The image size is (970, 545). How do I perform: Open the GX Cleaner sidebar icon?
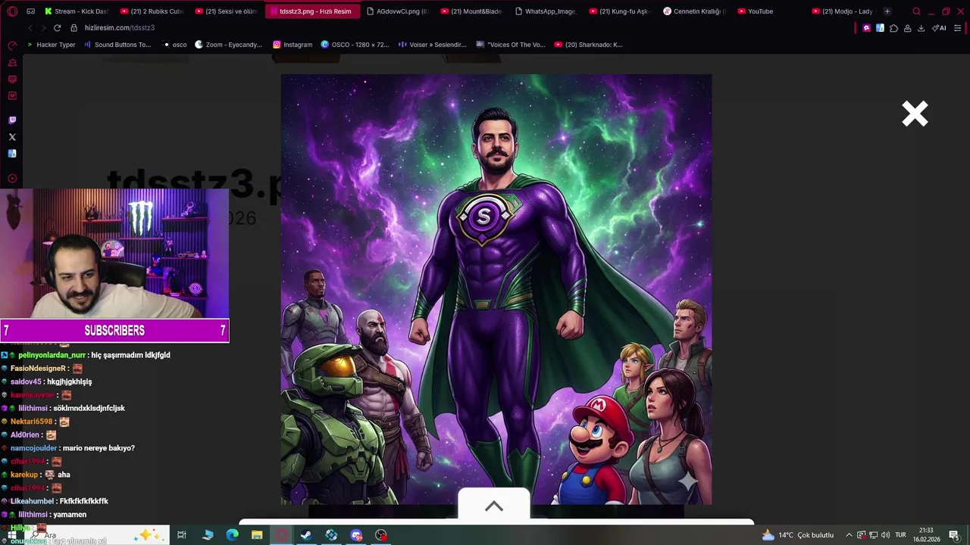tap(12, 63)
